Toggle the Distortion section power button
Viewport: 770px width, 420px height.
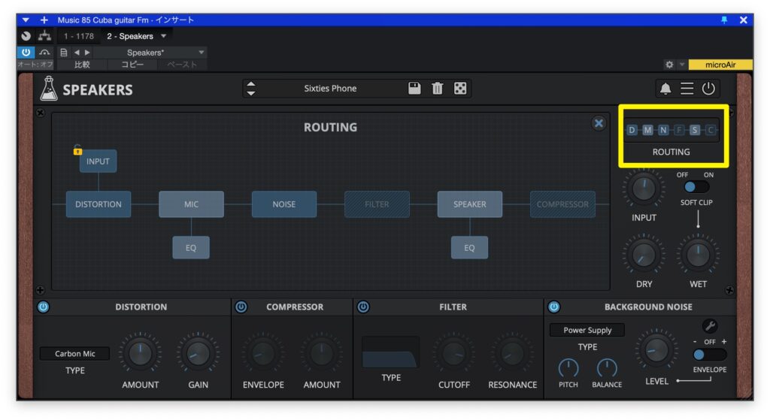43,307
